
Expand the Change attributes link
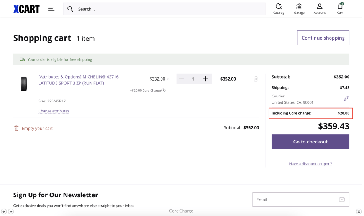coord(54,111)
